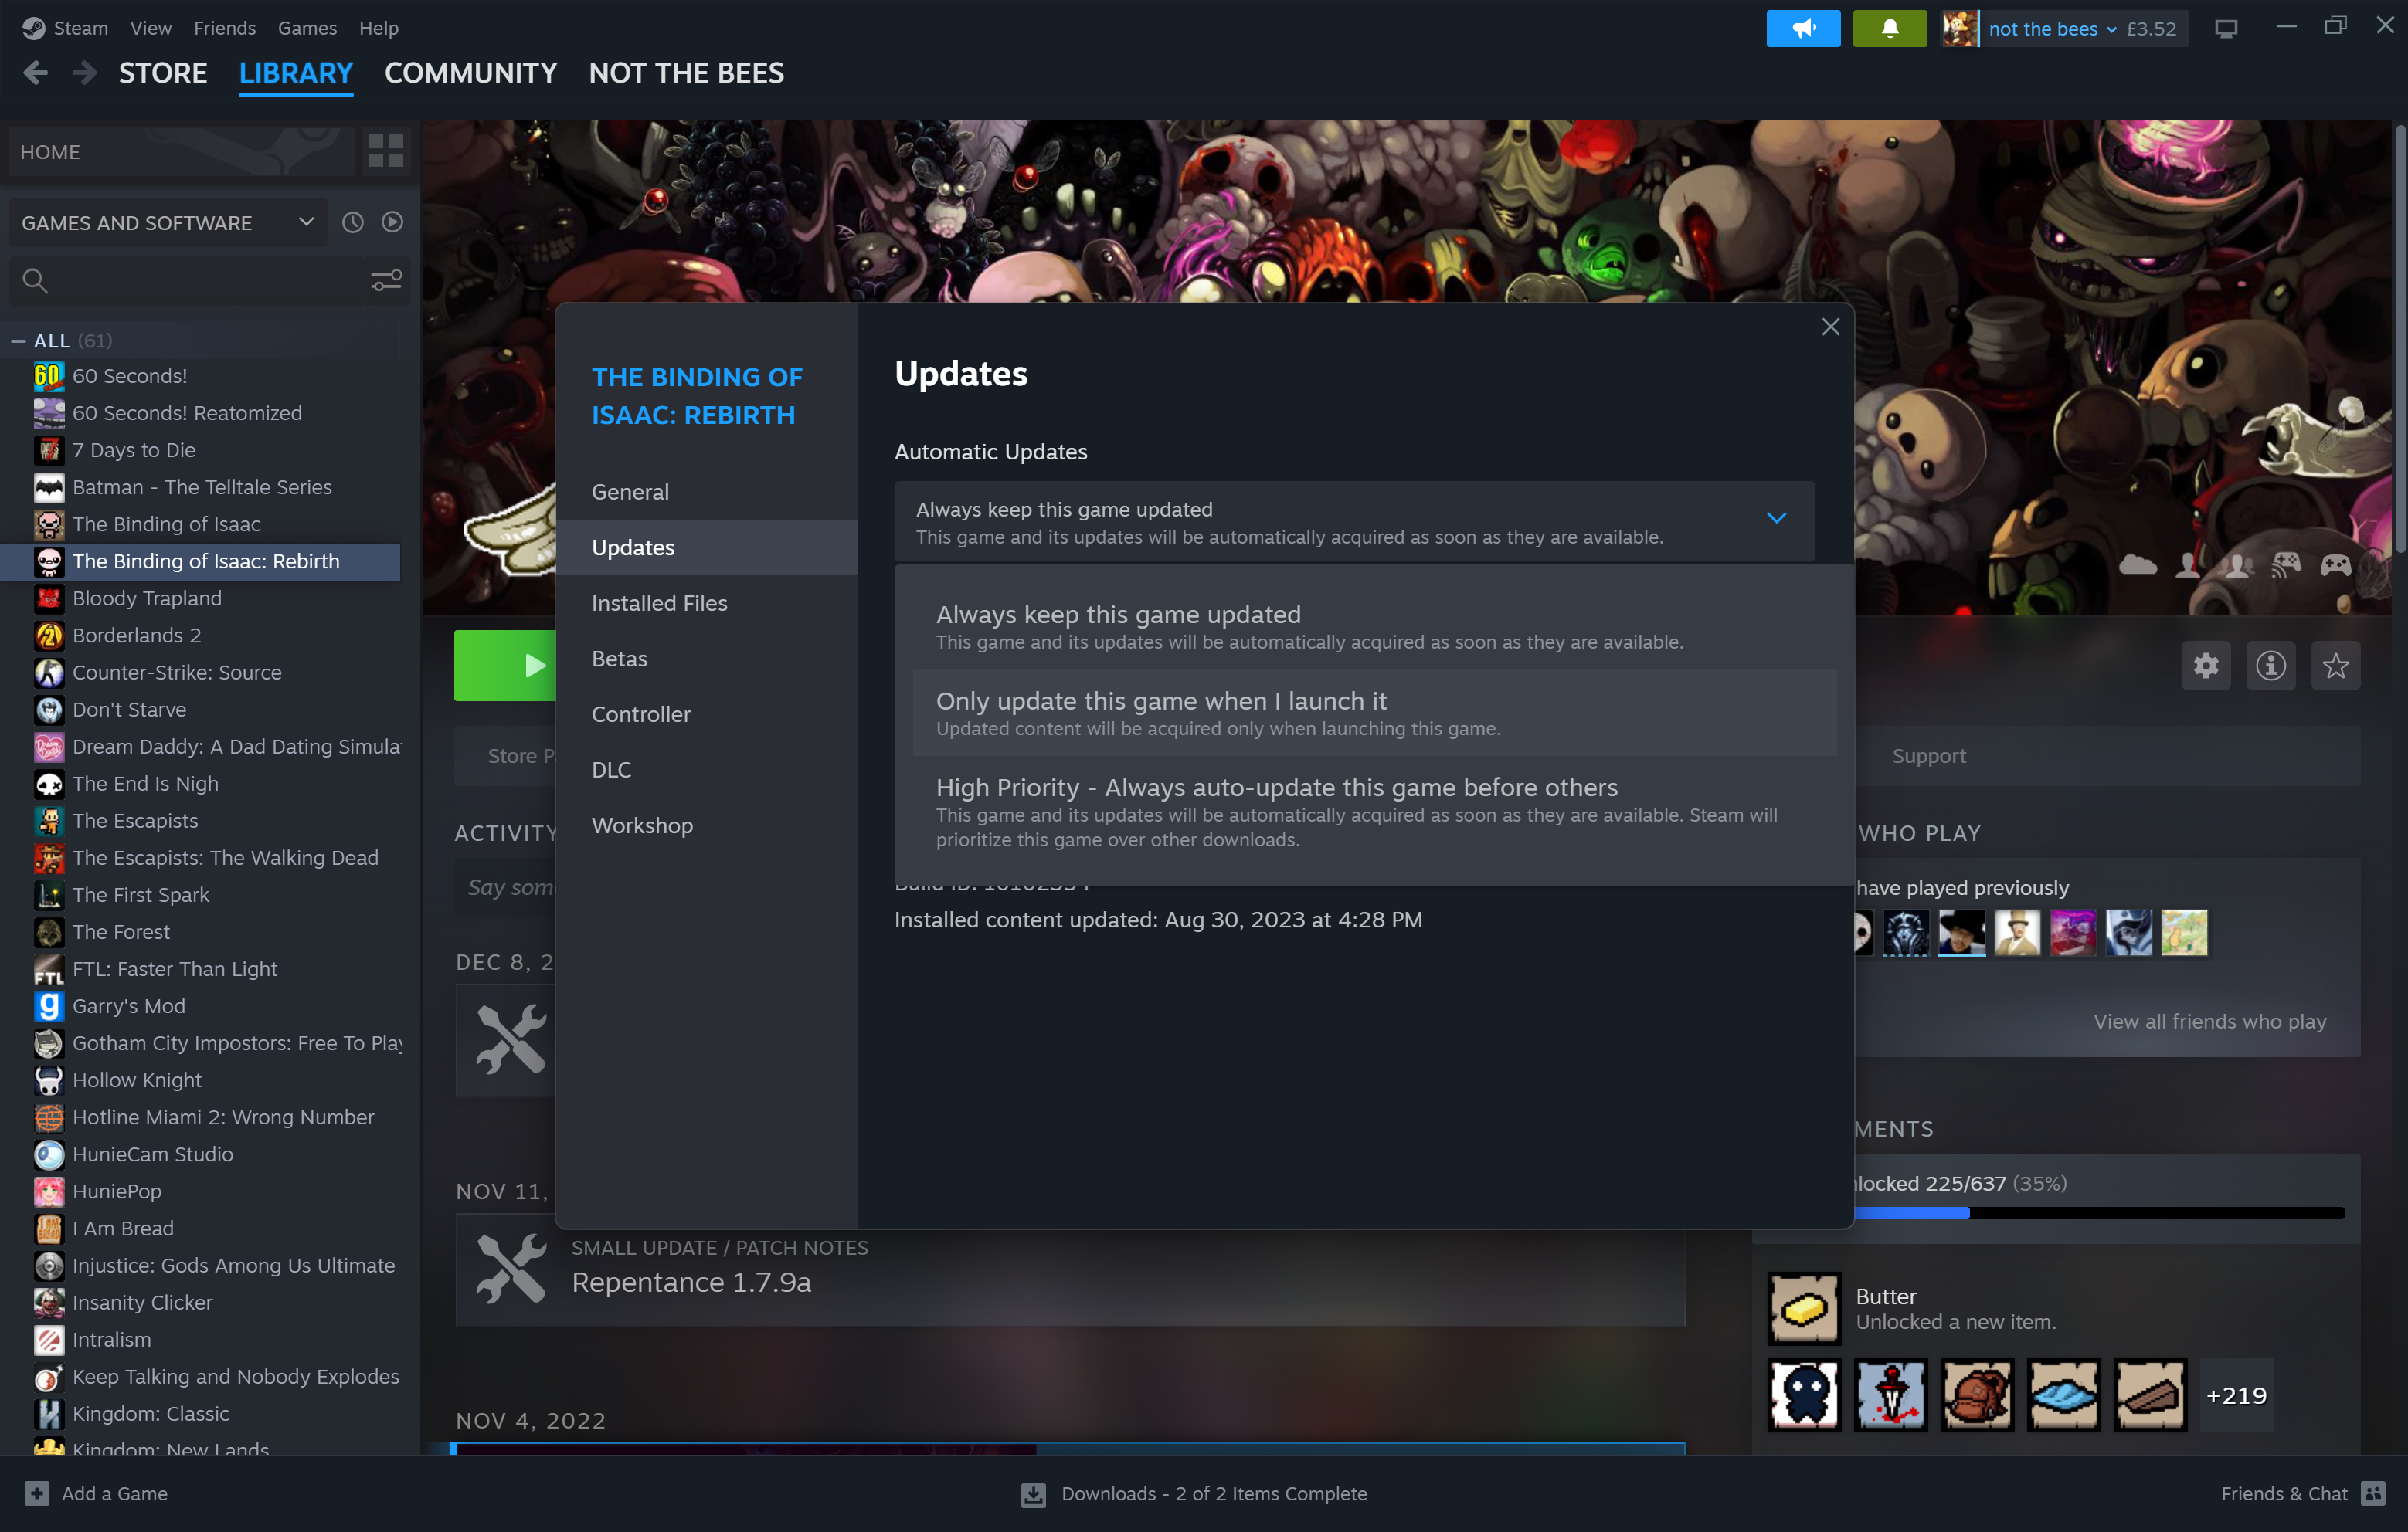The height and width of the screenshot is (1532, 2408).
Task: Select Don't Starve in library
Action: pos(200,710)
